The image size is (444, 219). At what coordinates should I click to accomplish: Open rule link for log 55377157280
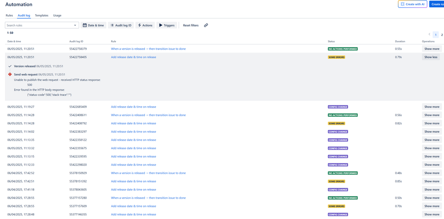(x=148, y=198)
